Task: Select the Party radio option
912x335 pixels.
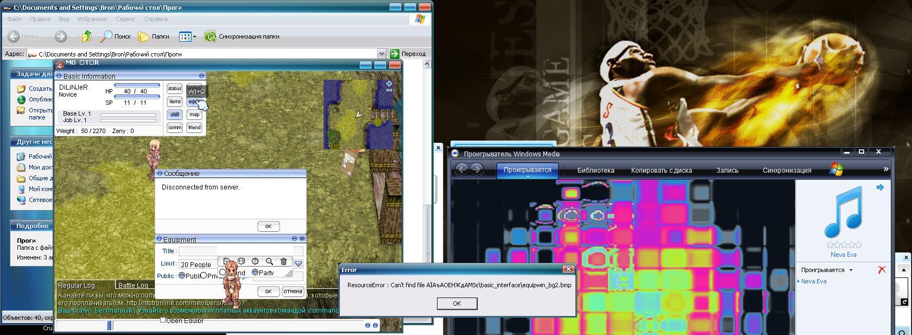Action: coord(255,272)
